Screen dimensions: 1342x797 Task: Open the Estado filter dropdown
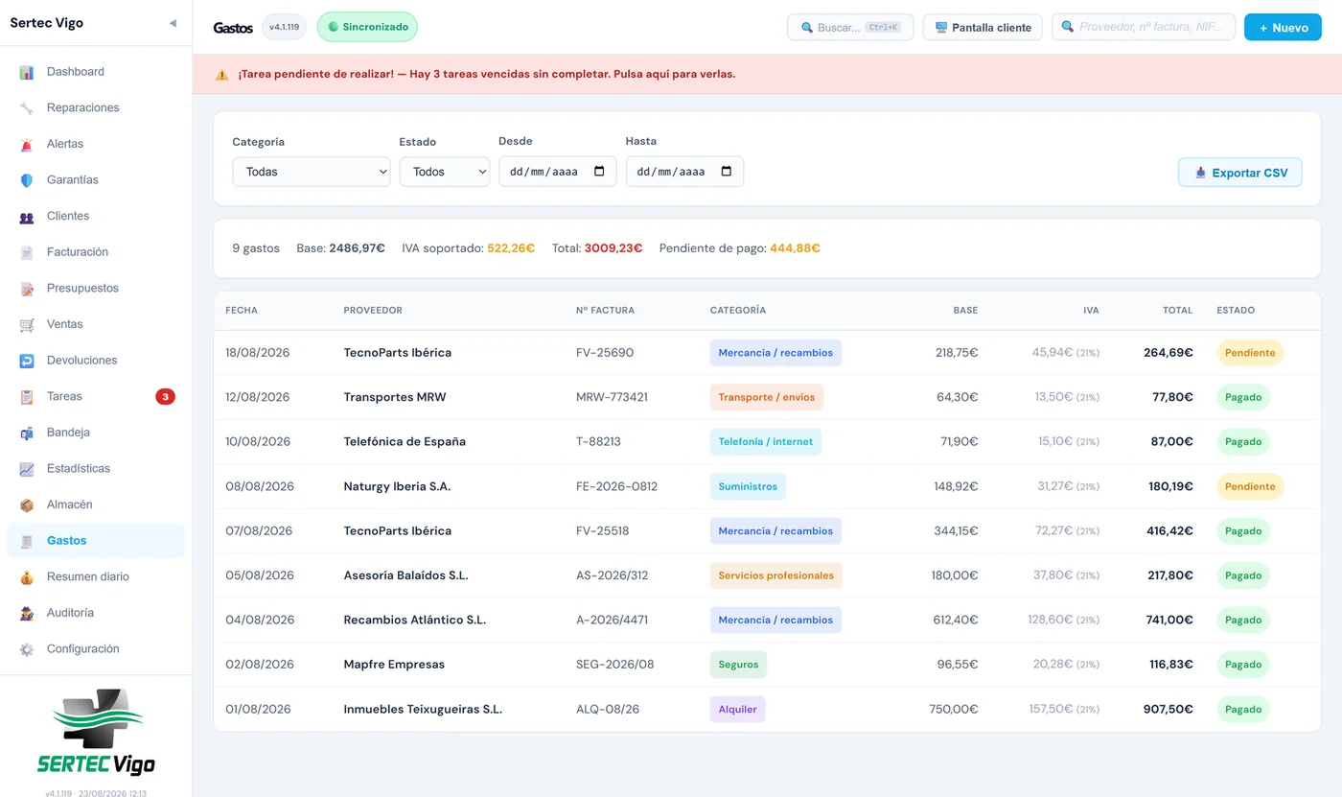(445, 172)
